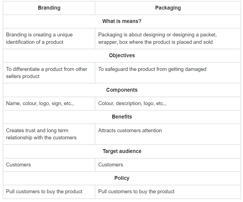This screenshot has width=243, height=202.
Task: Select the Policy section heading
Action: click(x=122, y=178)
